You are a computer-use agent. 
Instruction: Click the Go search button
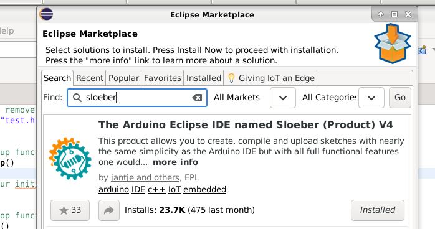coord(399,98)
